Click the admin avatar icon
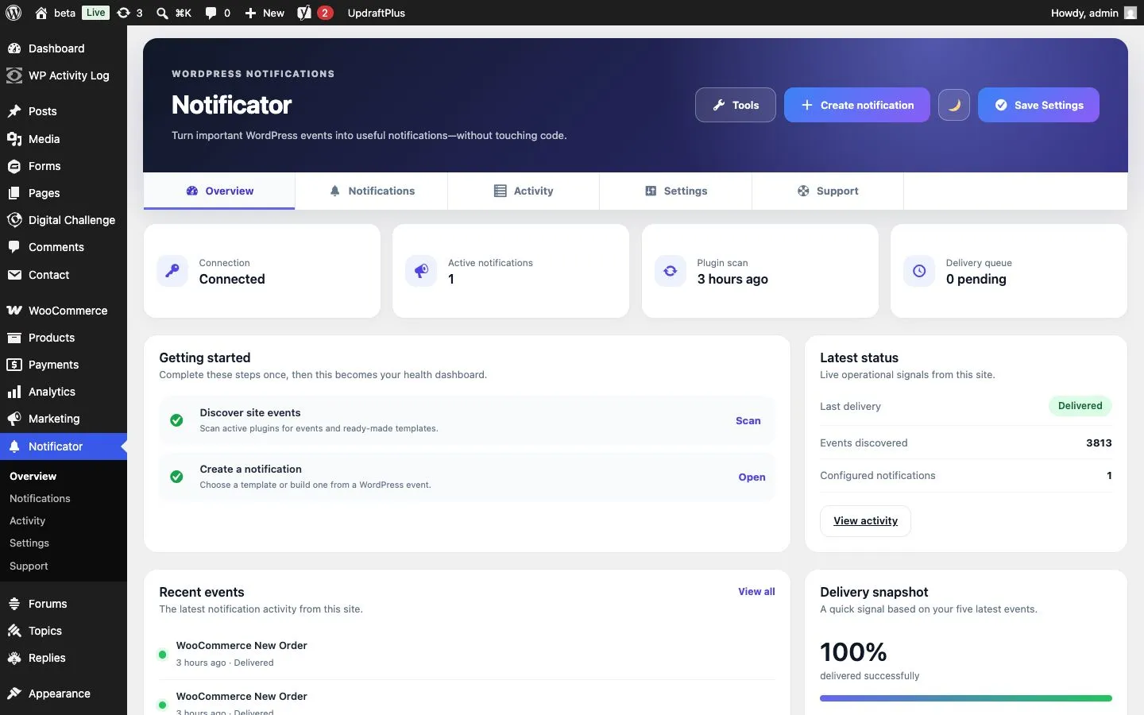 point(1130,13)
